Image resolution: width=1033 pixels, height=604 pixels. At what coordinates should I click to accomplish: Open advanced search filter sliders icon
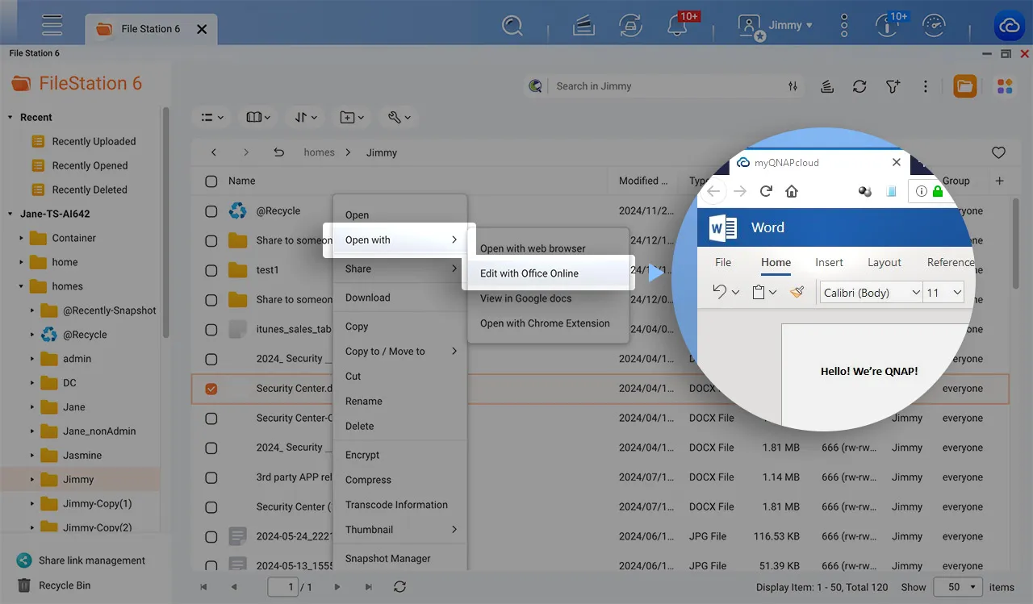793,86
